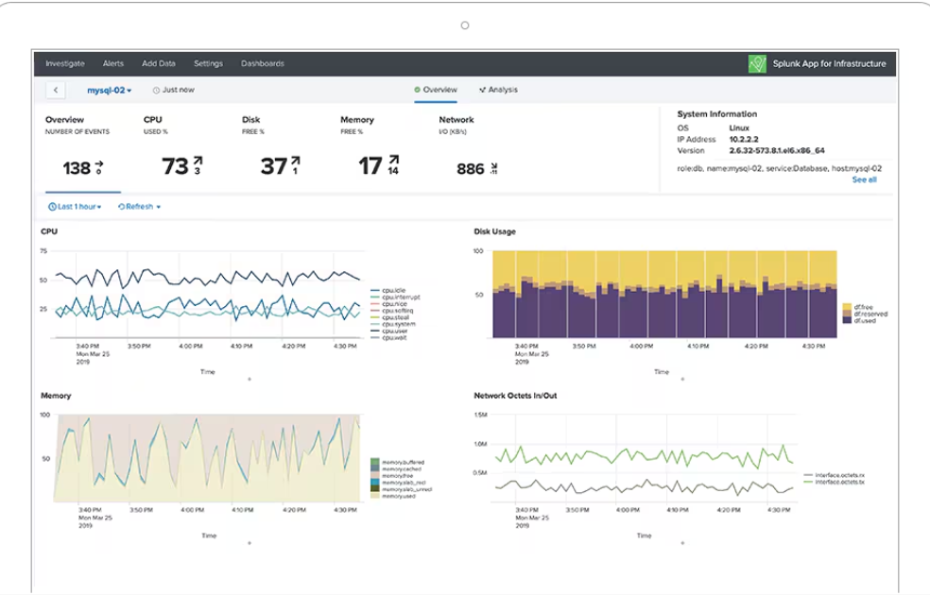Click the CPU used percent trend arrow
Viewport: 930px width, 595px height.
197,161
